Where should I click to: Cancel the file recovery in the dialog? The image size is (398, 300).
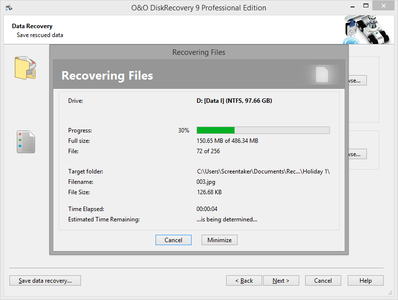click(173, 240)
